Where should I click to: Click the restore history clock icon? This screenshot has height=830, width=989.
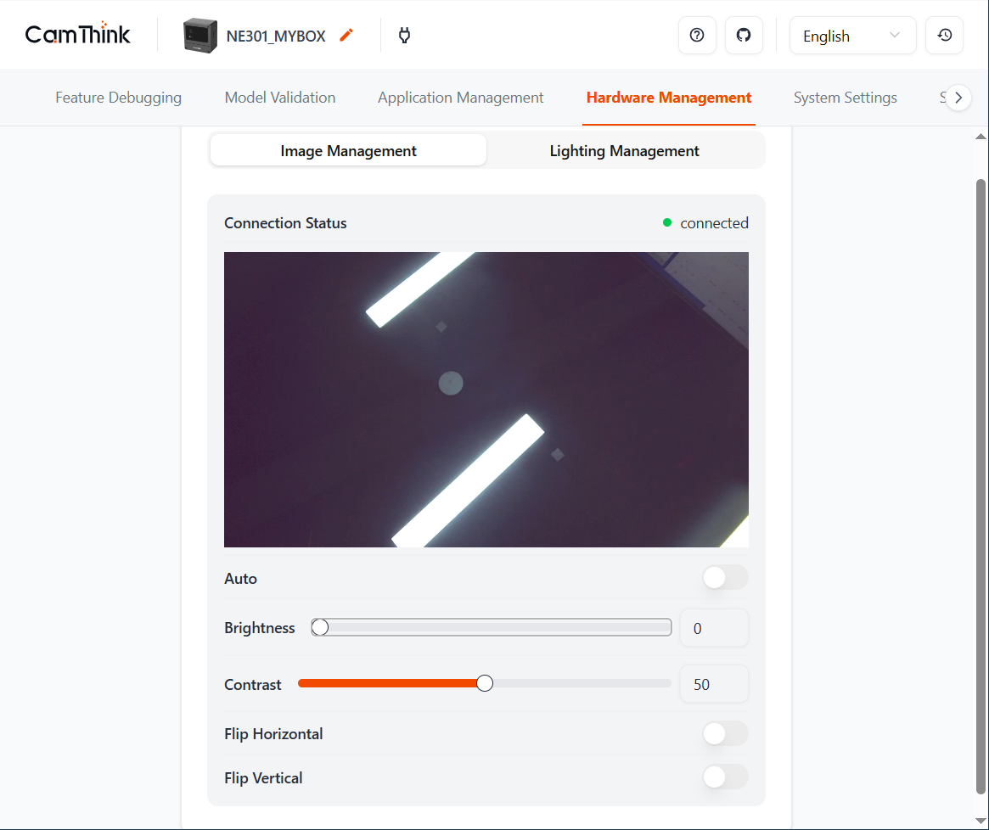944,35
